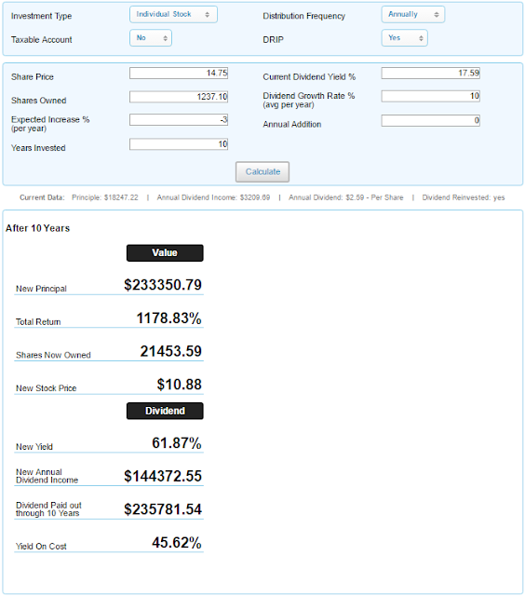The image size is (525, 596).
Task: Click the 'New Principal' row label
Action: pyautogui.click(x=41, y=289)
